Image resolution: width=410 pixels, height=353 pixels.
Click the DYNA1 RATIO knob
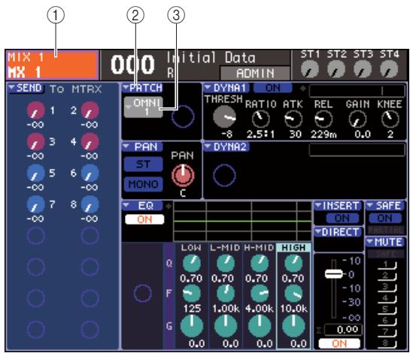[x=261, y=119]
